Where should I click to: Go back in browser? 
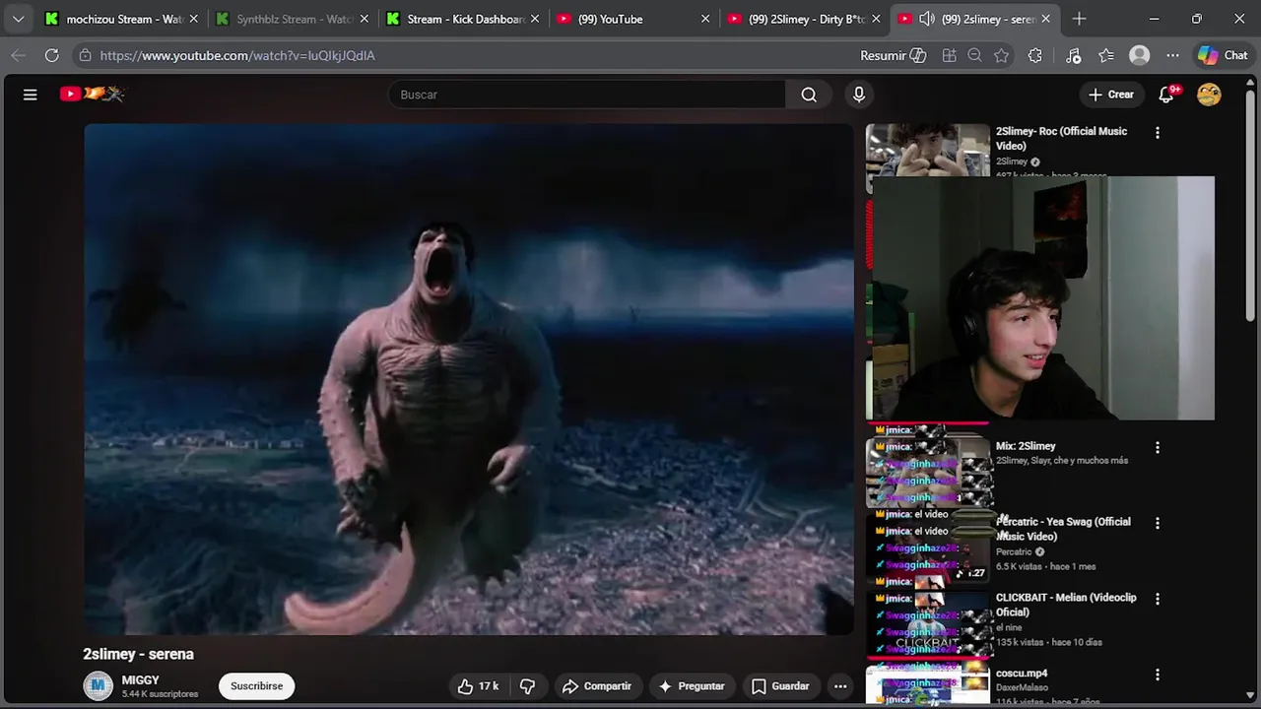[x=18, y=55]
